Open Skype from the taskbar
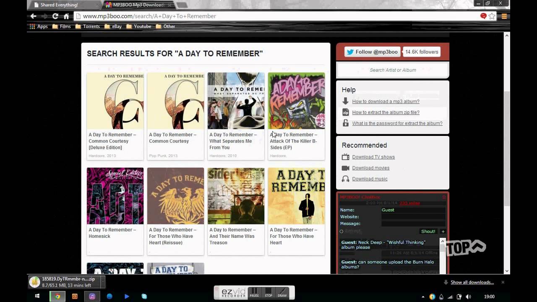The image size is (537, 302). pyautogui.click(x=144, y=296)
